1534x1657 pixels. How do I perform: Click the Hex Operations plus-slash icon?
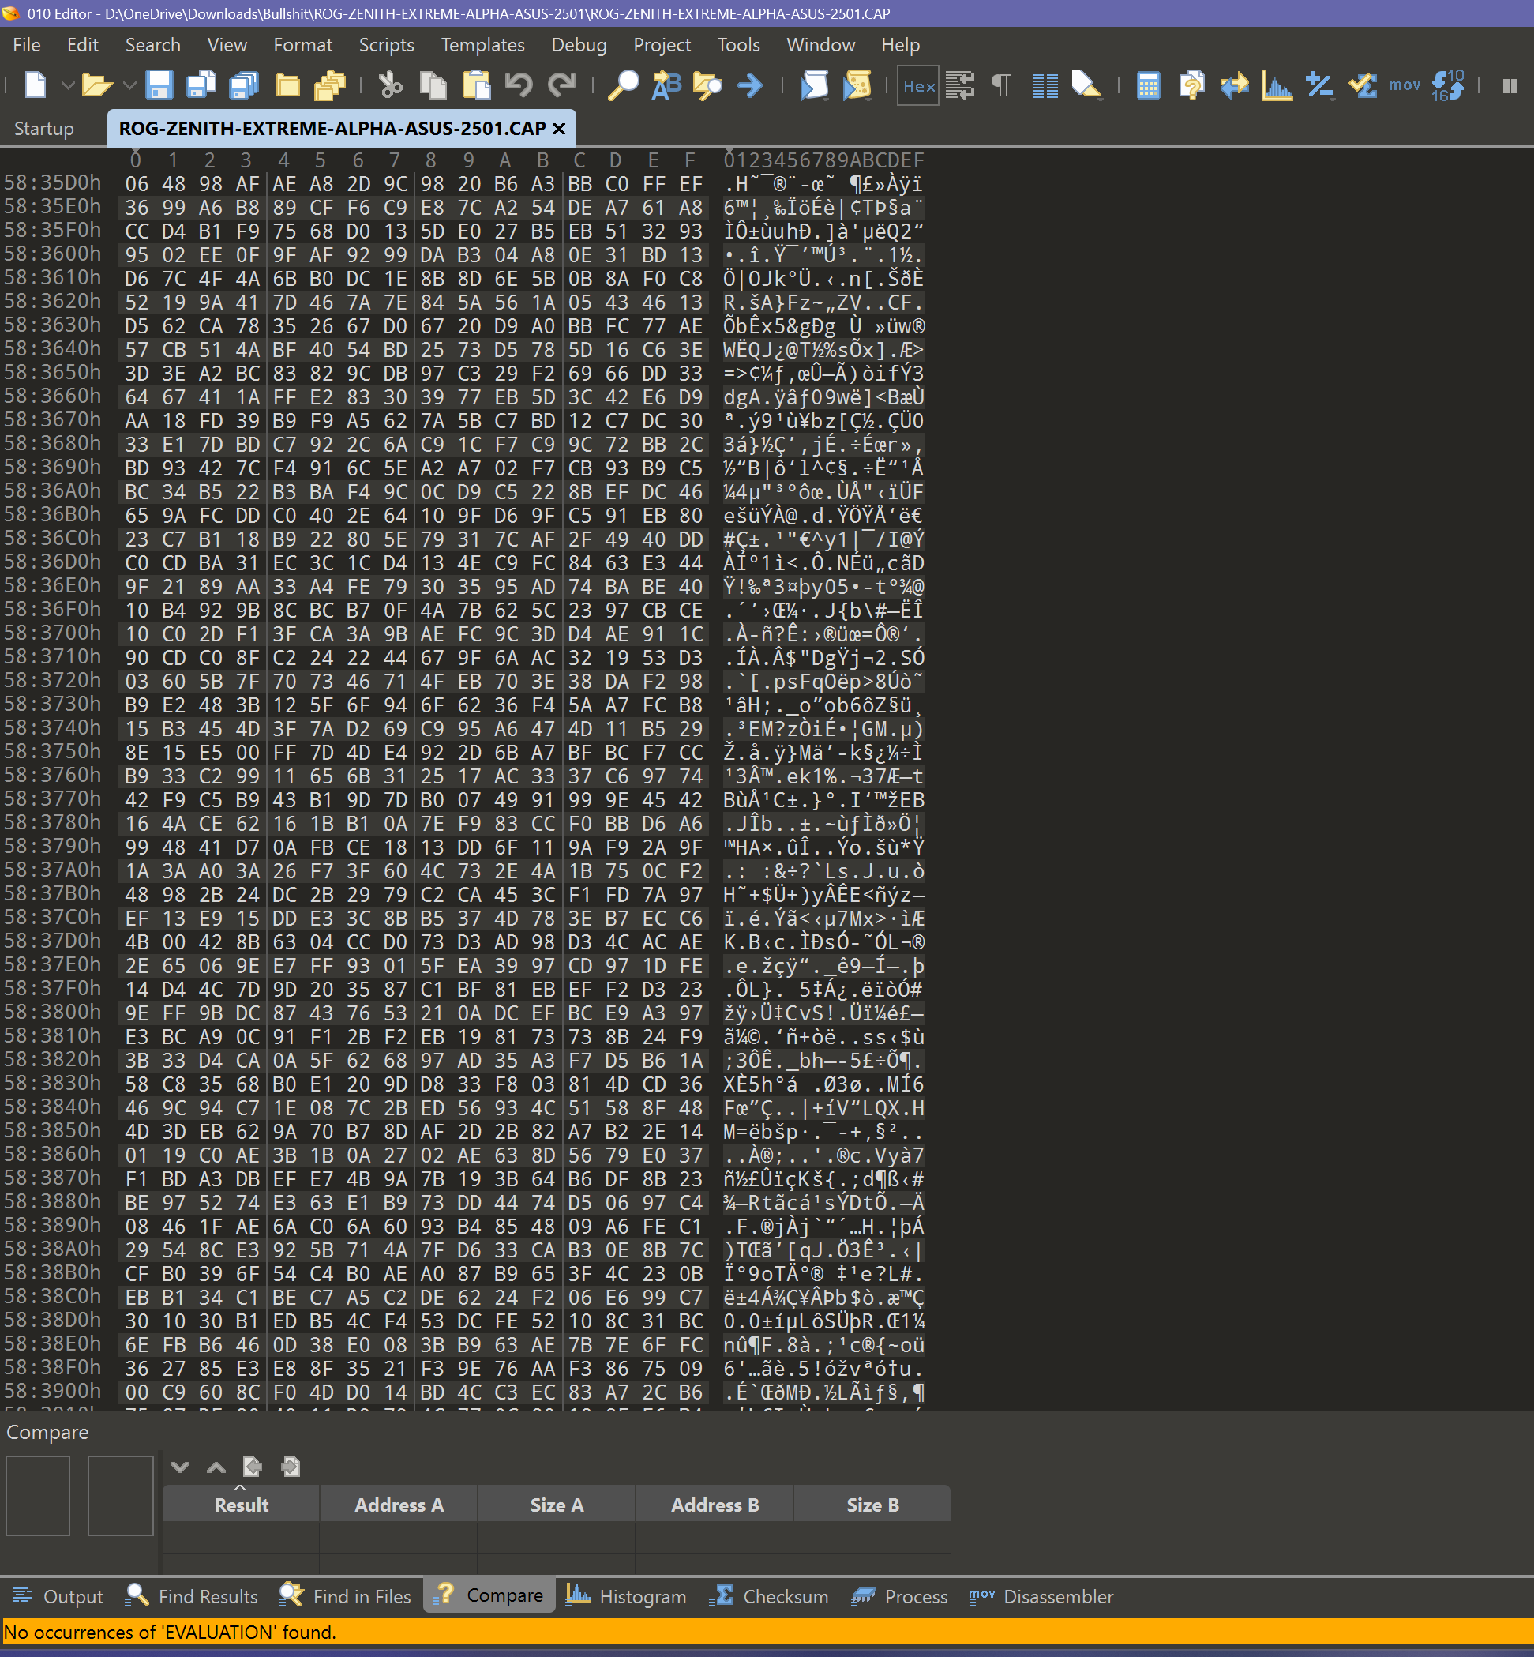[1319, 85]
